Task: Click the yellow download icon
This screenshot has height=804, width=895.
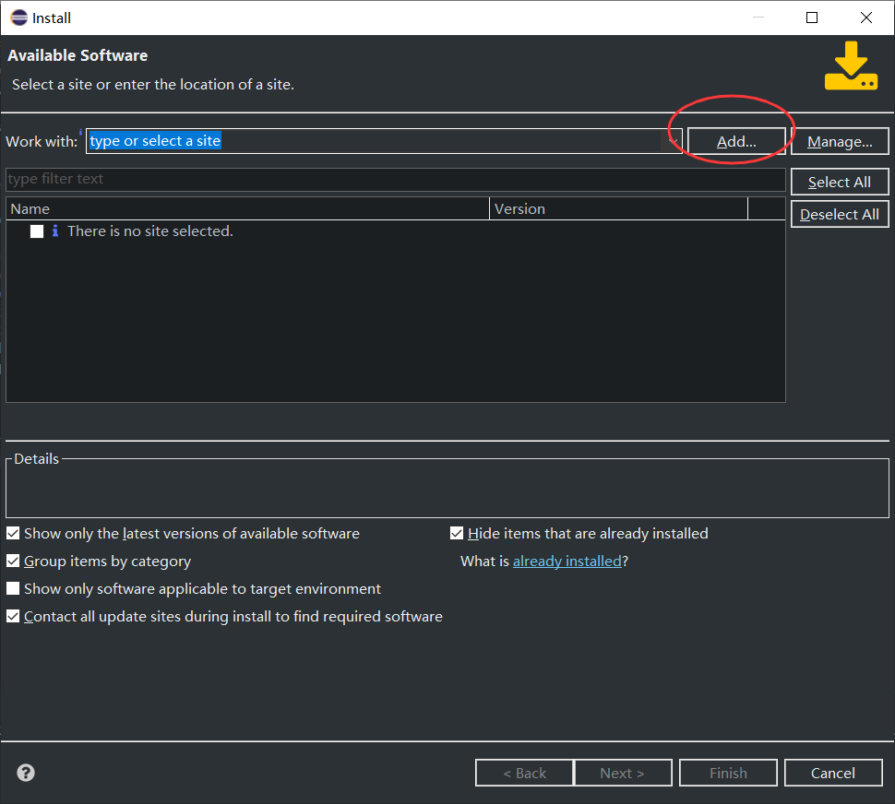Action: pyautogui.click(x=850, y=65)
